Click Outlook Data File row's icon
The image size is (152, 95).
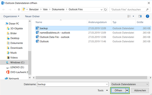tap(37, 37)
